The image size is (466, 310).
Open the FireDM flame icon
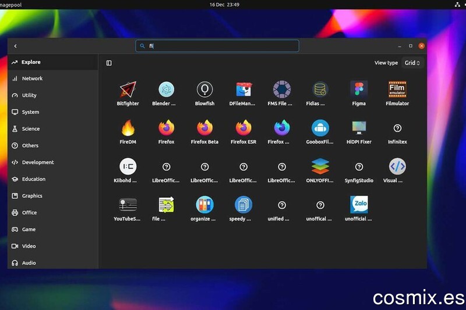point(128,128)
